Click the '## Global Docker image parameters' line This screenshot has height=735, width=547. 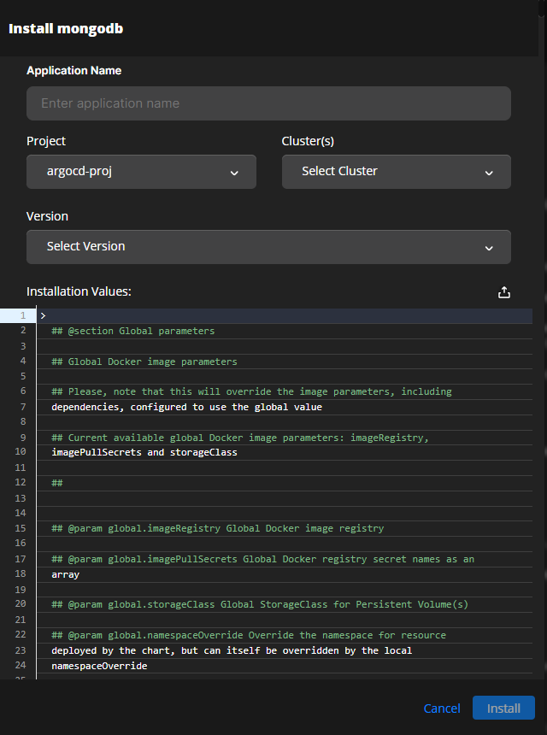click(x=144, y=362)
